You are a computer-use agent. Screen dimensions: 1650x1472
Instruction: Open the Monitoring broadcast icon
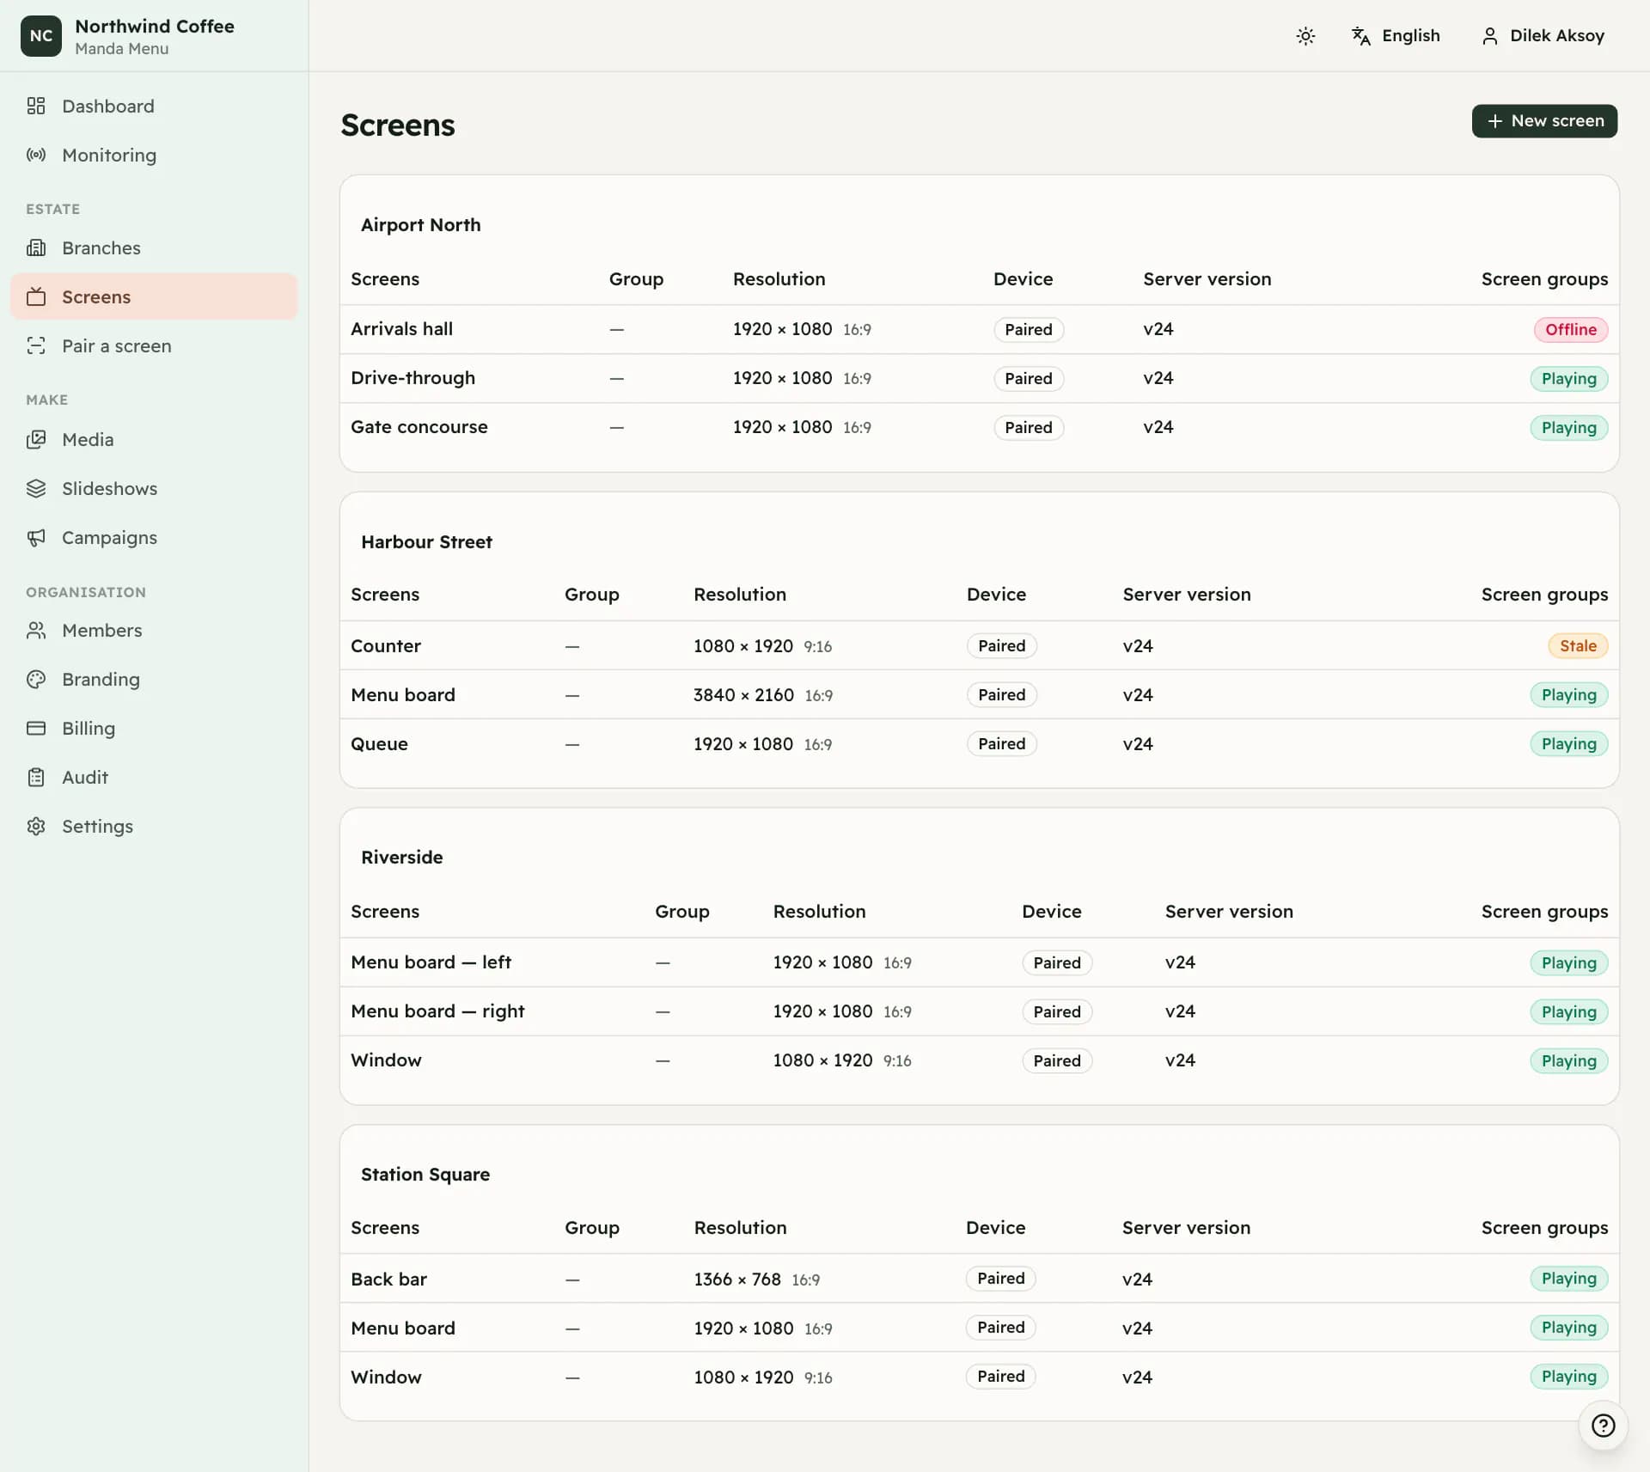(36, 155)
